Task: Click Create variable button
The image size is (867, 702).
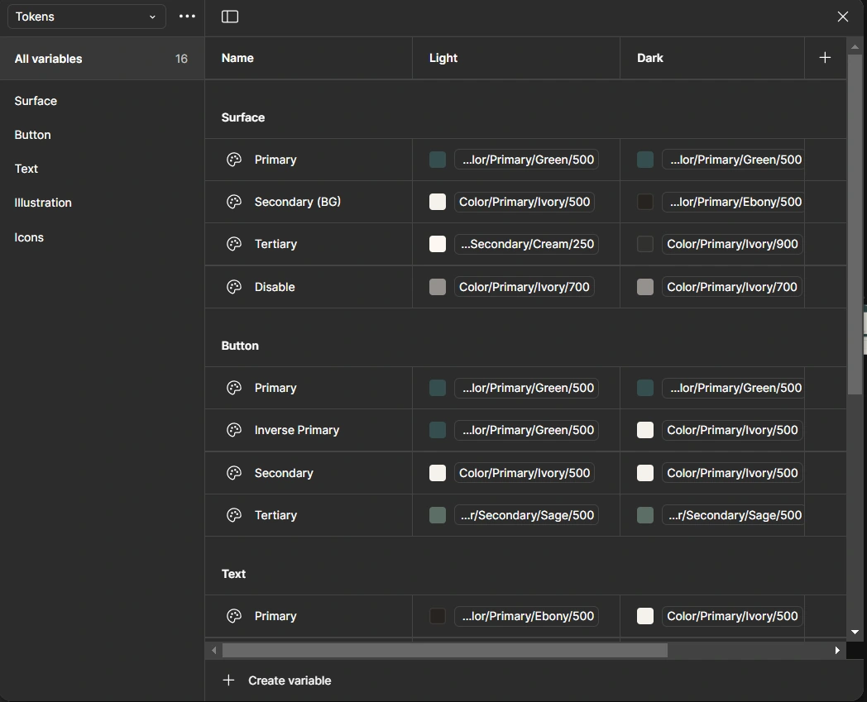Action: click(276, 681)
